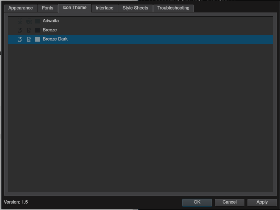Click the save-edit icon in Breeze Dark row
This screenshot has width=280, height=210.
[x=20, y=39]
